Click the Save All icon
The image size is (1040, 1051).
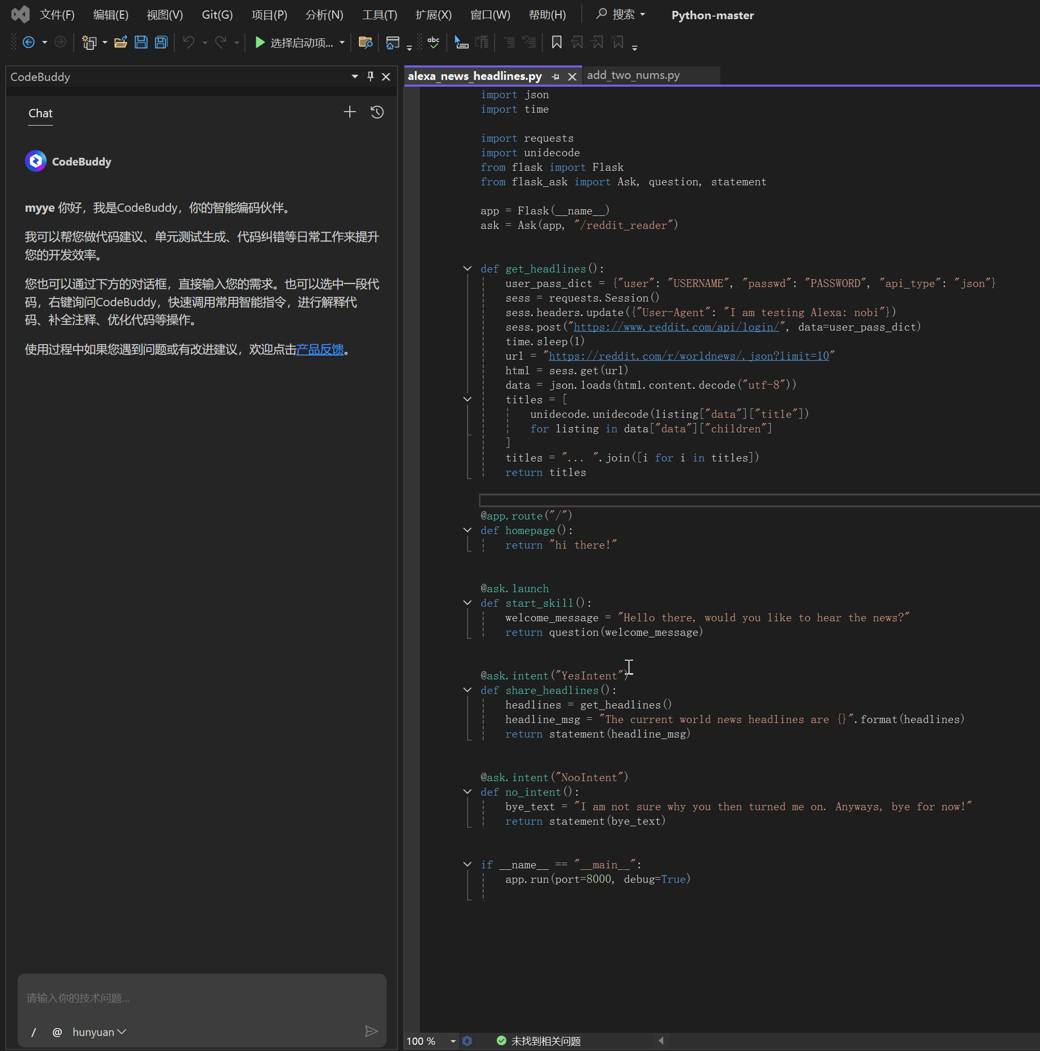[161, 43]
